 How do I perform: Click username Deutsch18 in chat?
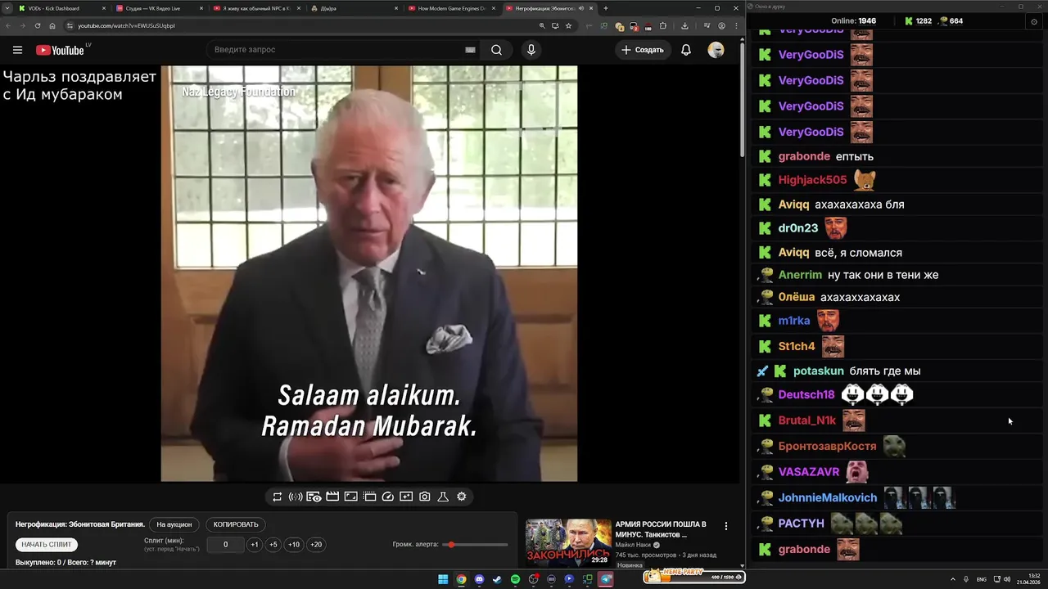[x=806, y=394]
